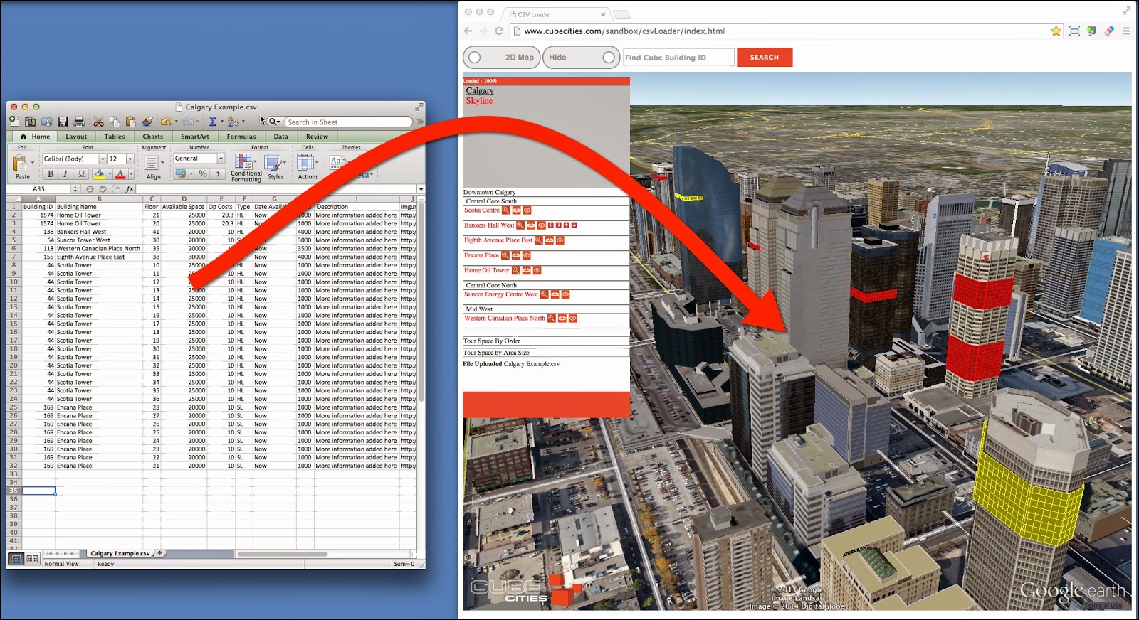Open the General number format dropdown
The height and width of the screenshot is (620, 1139).
pos(221,159)
